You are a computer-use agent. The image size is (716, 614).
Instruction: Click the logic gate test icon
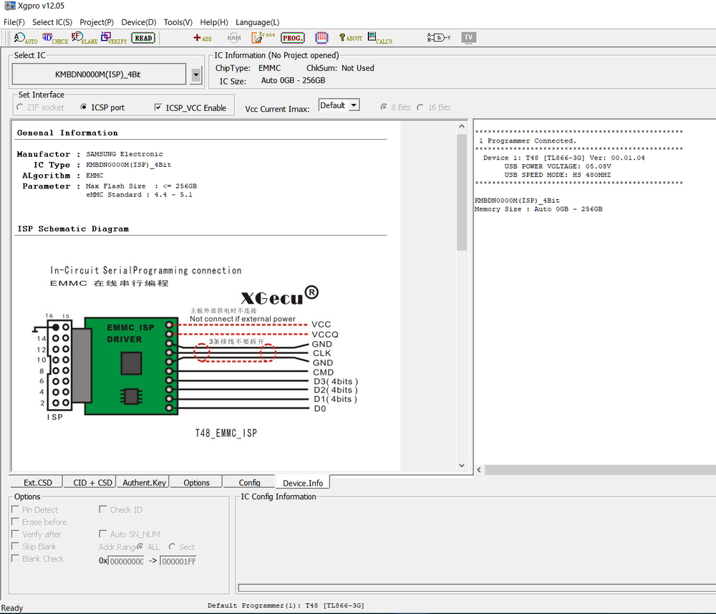point(438,37)
